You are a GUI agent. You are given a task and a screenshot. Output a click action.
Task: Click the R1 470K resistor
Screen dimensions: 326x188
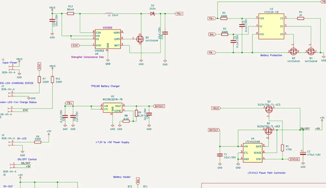(282, 148)
